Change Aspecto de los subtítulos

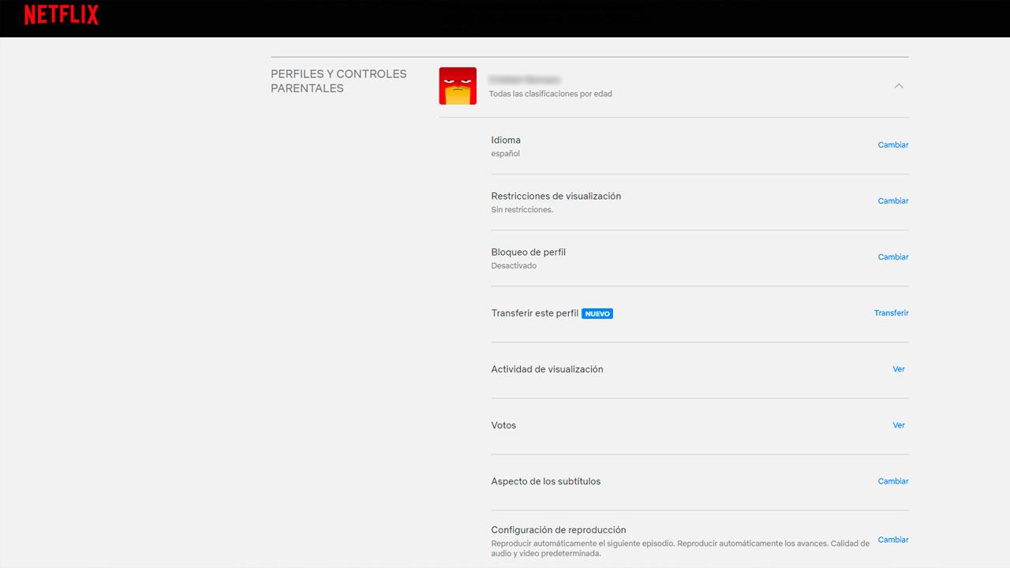pos(892,481)
